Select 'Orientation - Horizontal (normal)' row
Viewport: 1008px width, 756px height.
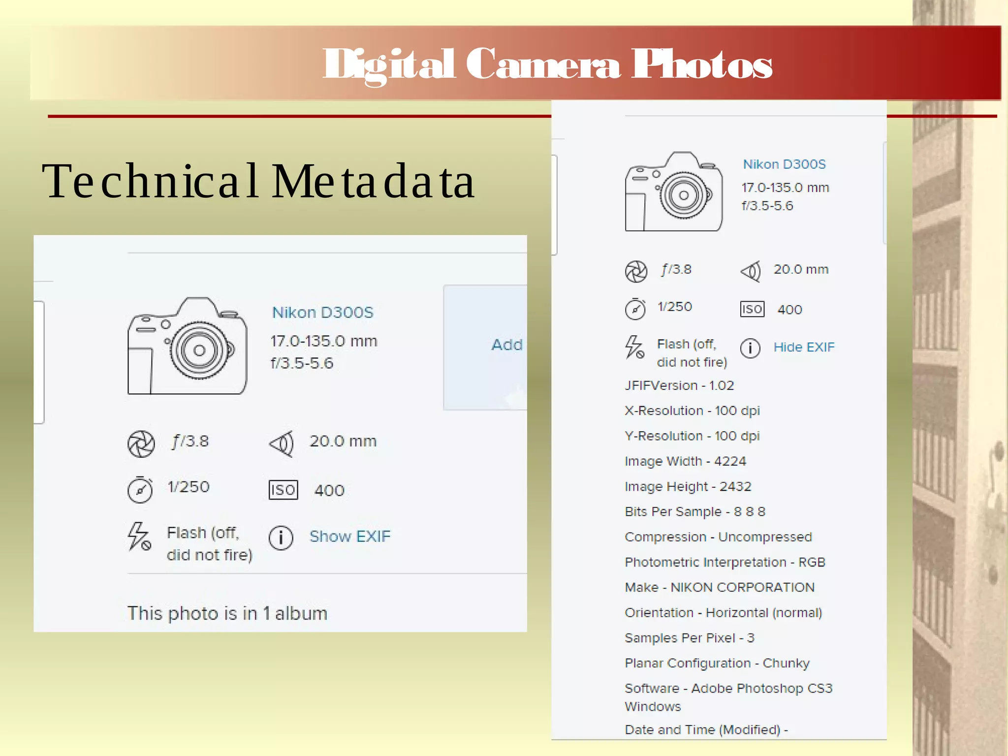click(x=724, y=613)
